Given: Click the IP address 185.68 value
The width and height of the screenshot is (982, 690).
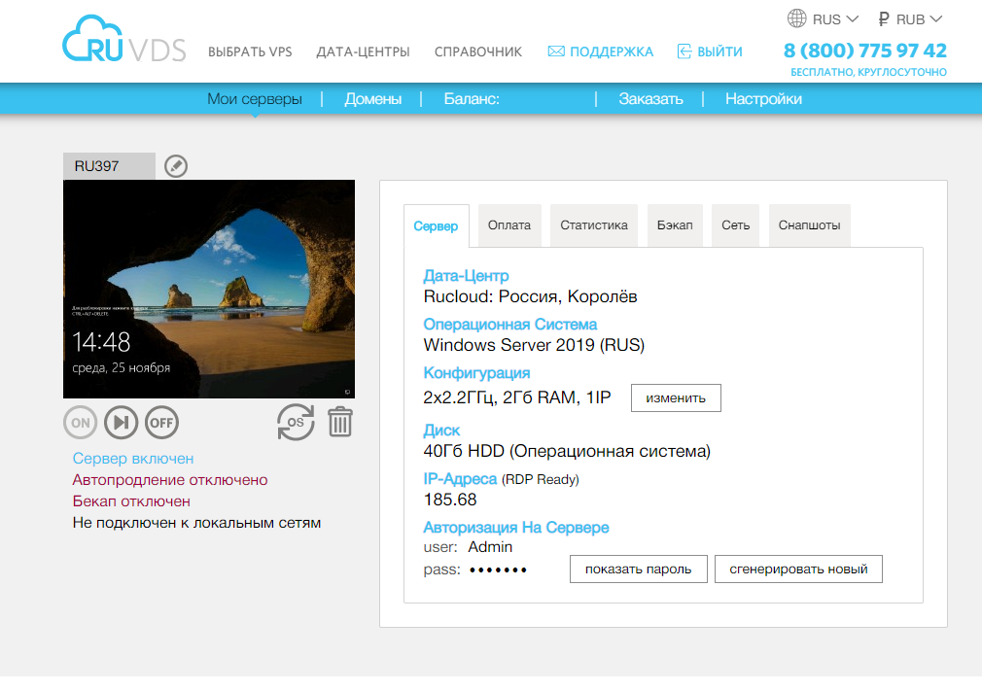Looking at the screenshot, I should click(449, 500).
